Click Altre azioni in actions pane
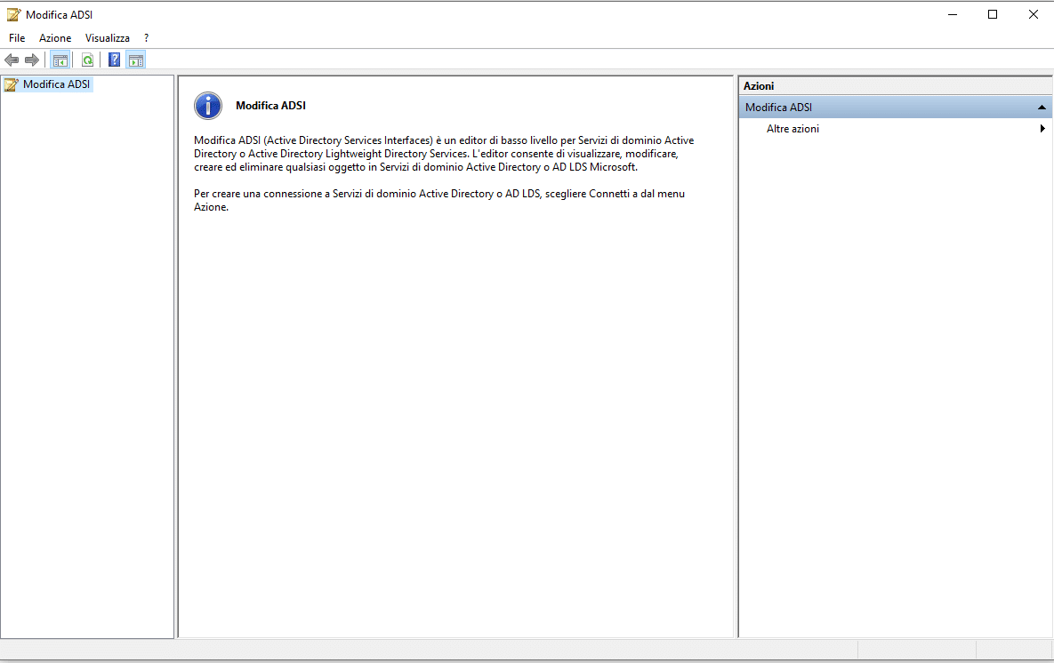 [793, 129]
